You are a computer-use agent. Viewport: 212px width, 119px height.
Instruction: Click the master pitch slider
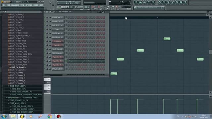(x=53, y=5)
